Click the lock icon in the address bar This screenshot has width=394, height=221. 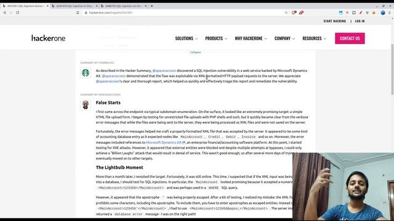click(x=86, y=12)
